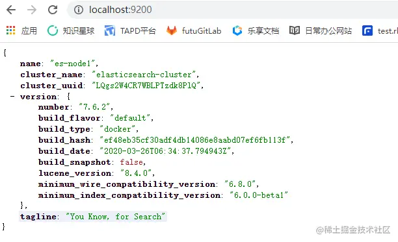
Task: Focus the localhost:9200 address bar
Action: point(233,10)
